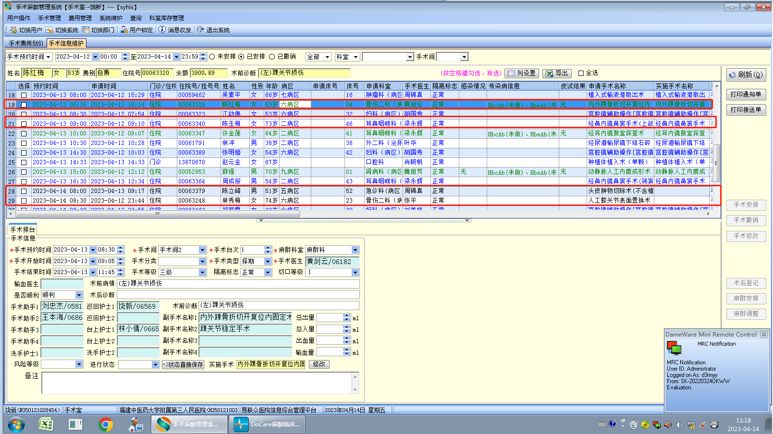Select the 已撤销 radio button
773x434 pixels.
coord(272,57)
